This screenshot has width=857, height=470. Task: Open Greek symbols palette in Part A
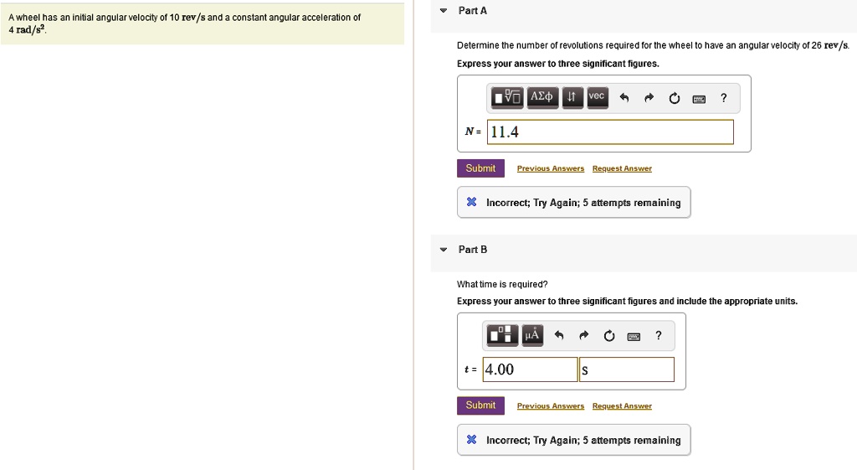coord(541,97)
